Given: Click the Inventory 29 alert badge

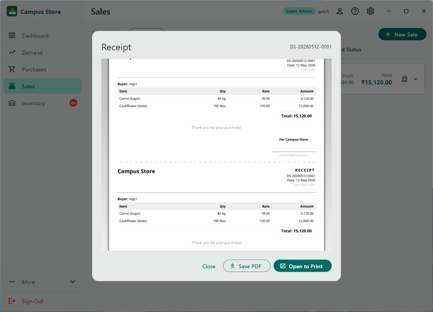Looking at the screenshot, I should point(73,103).
